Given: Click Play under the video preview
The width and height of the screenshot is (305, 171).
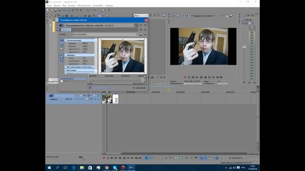Looking at the screenshot, I should [x=197, y=77].
